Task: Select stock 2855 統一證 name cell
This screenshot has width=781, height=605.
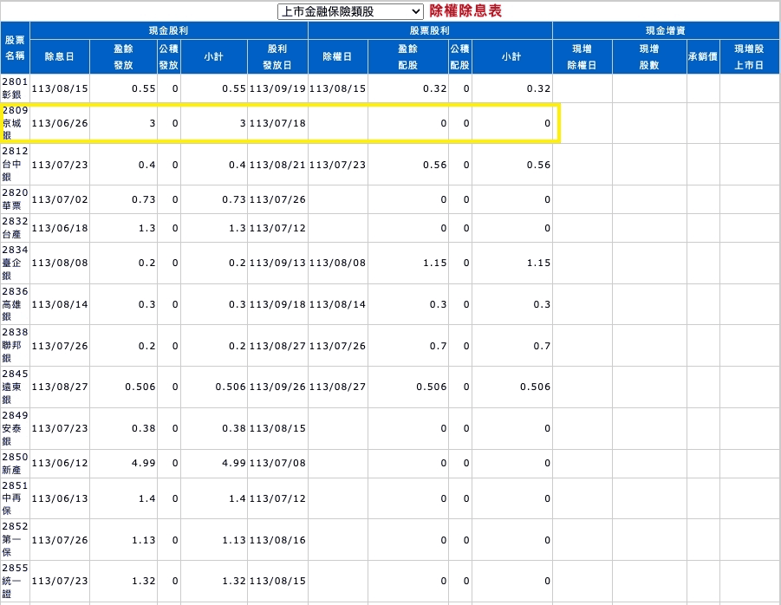Action: click(15, 581)
